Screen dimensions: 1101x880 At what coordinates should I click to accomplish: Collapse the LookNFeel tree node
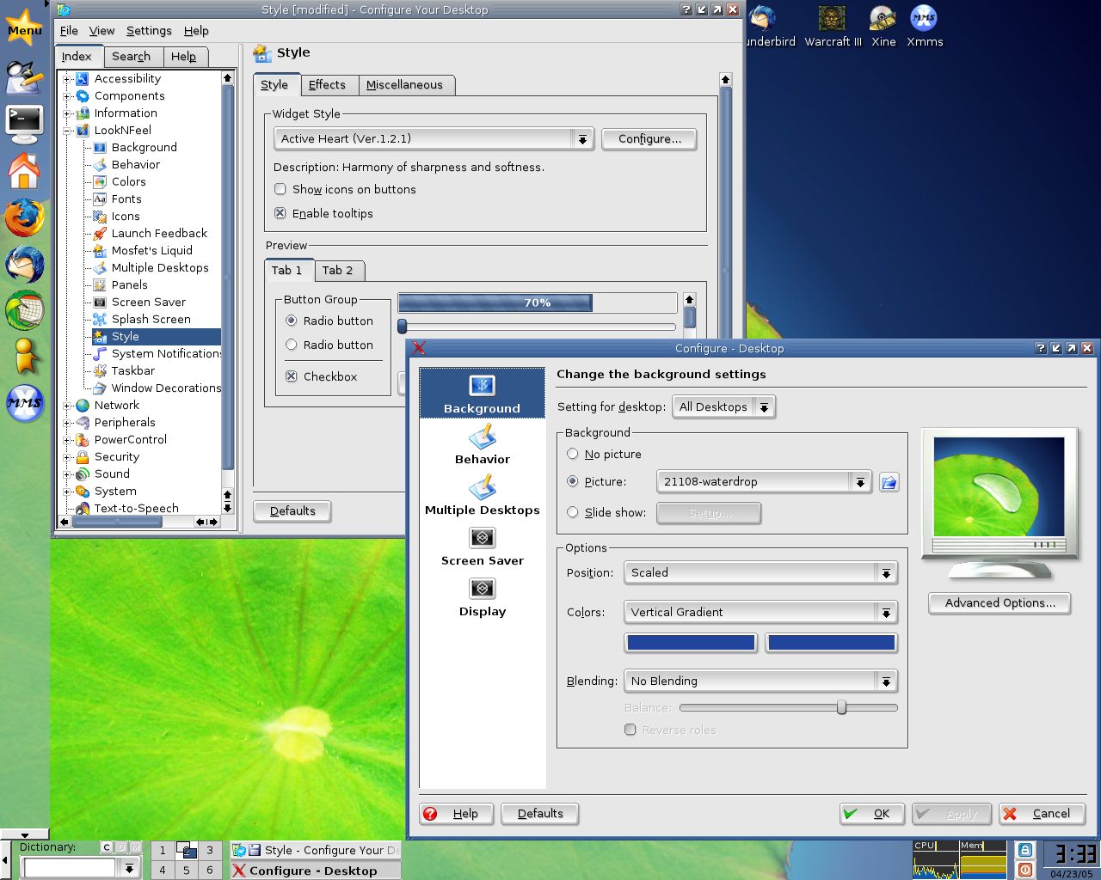coord(67,131)
